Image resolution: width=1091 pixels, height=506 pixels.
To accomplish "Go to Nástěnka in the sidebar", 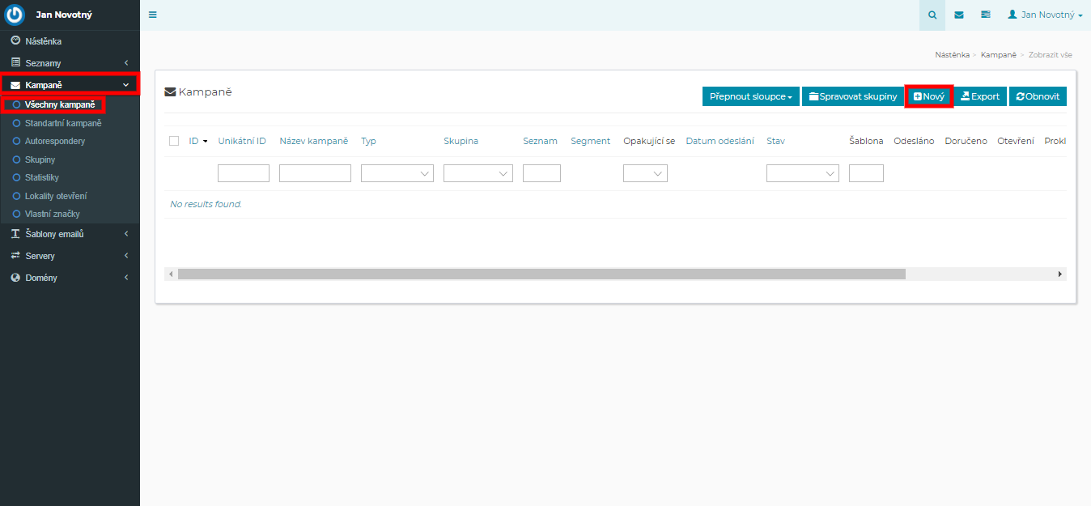I will [x=70, y=40].
